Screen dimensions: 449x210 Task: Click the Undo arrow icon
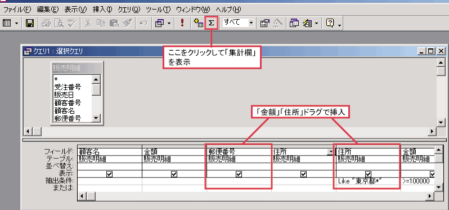point(143,23)
